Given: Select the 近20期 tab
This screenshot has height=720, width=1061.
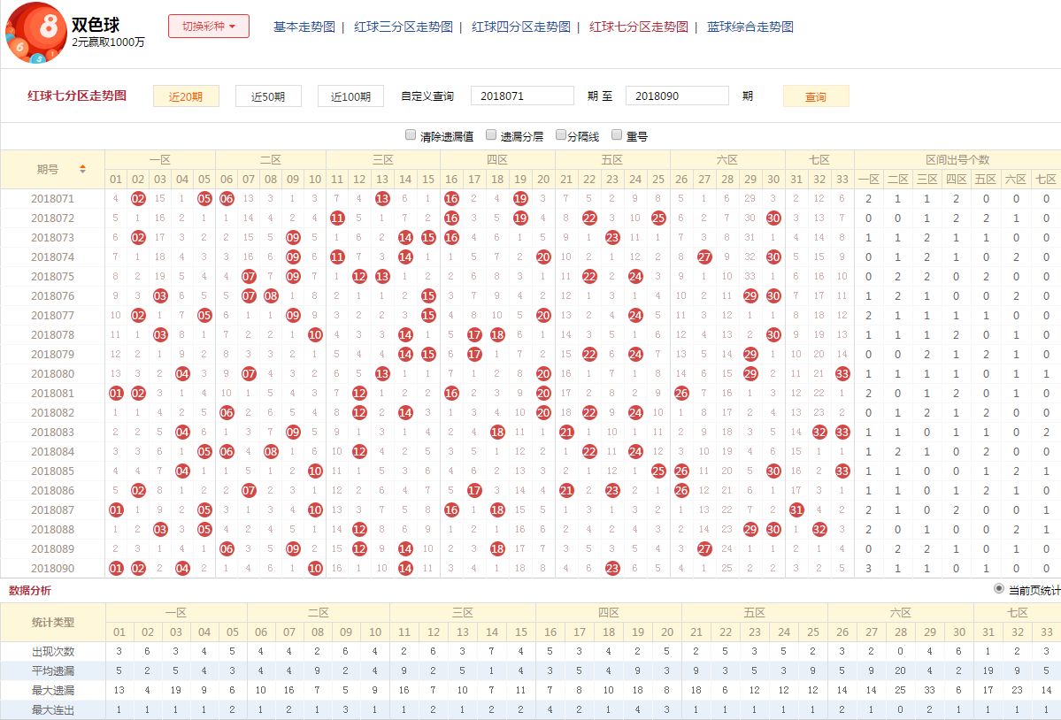Looking at the screenshot, I should [186, 96].
